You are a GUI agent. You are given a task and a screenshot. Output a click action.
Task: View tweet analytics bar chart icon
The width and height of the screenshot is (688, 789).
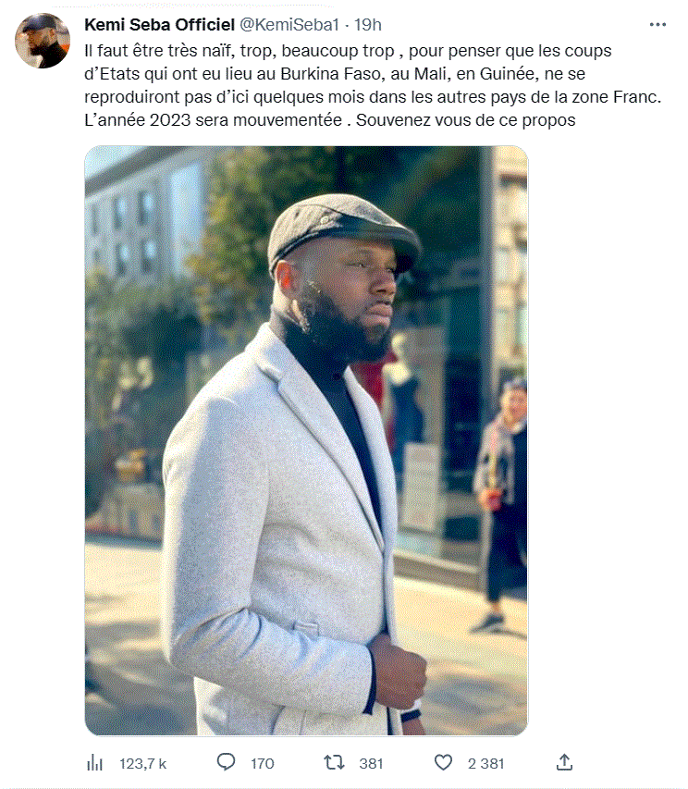pyautogui.click(x=94, y=763)
